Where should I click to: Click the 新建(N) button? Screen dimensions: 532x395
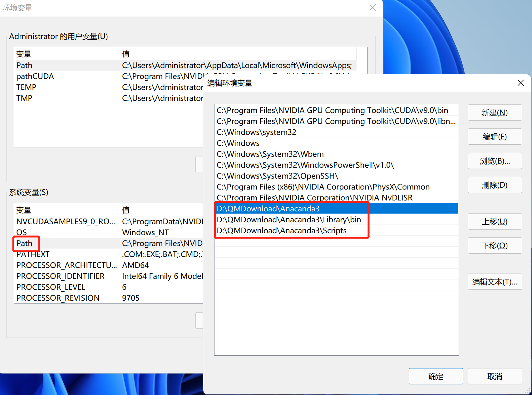tap(495, 112)
